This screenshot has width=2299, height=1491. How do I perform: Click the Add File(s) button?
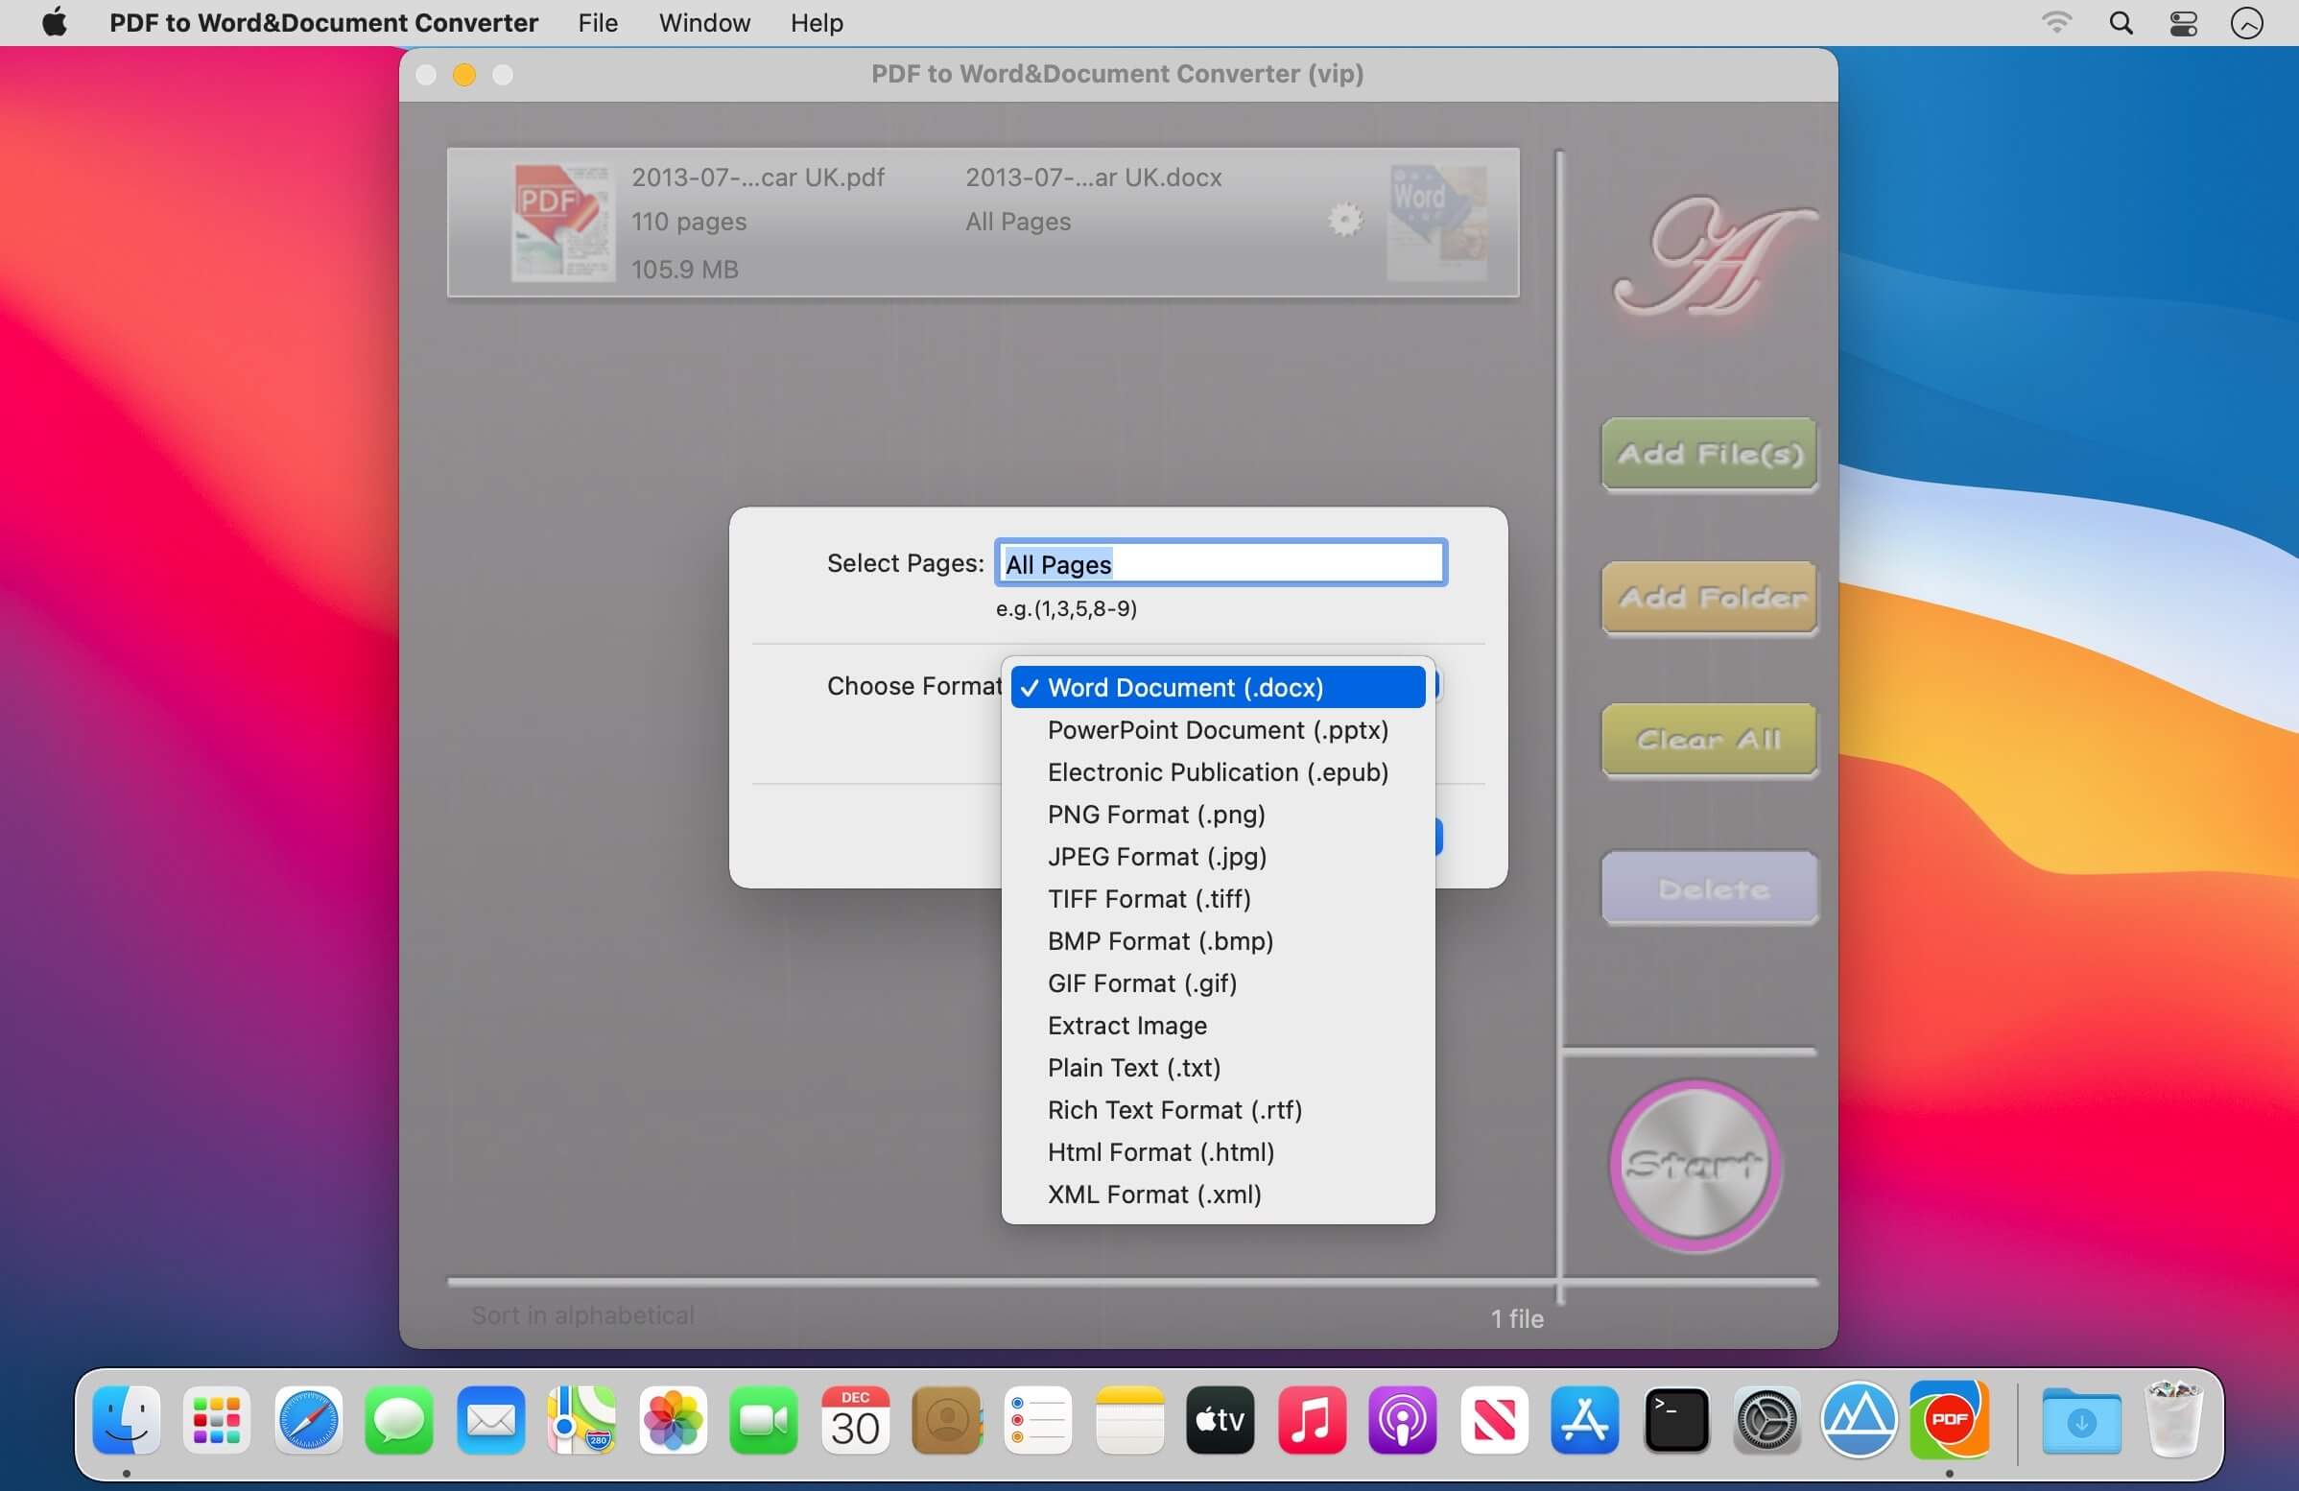tap(1708, 454)
